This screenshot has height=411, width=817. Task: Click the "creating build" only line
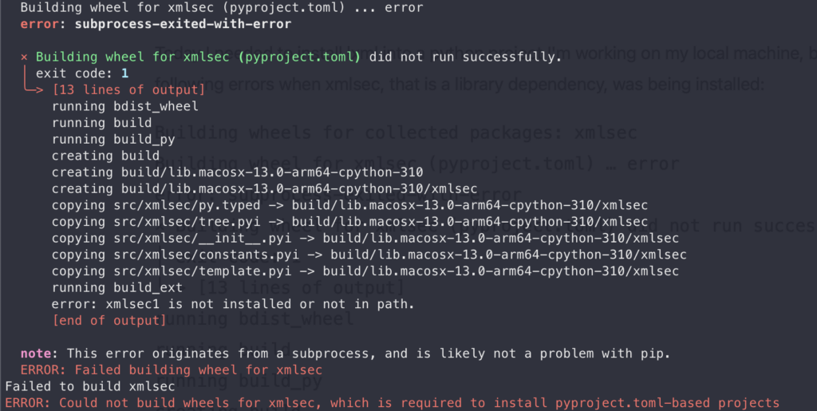coord(105,156)
